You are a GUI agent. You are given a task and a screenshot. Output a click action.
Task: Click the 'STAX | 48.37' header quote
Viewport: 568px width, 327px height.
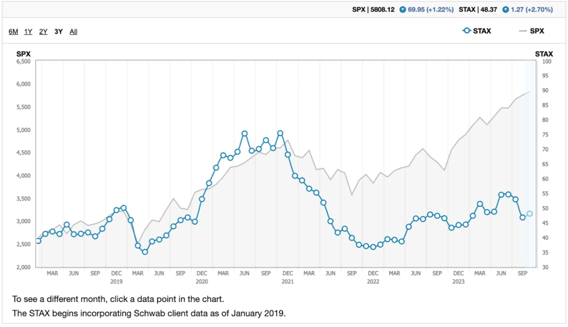[x=478, y=10]
